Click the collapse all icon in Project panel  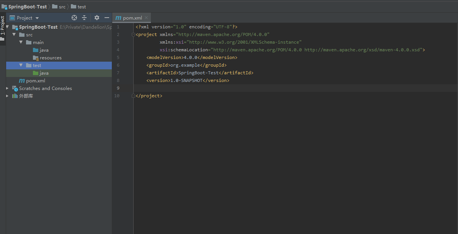[x=84, y=18]
